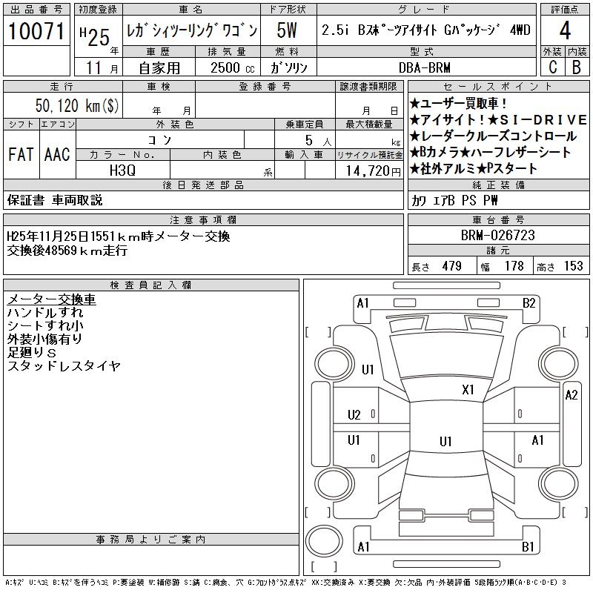Select the H25 first registration year

[95, 36]
